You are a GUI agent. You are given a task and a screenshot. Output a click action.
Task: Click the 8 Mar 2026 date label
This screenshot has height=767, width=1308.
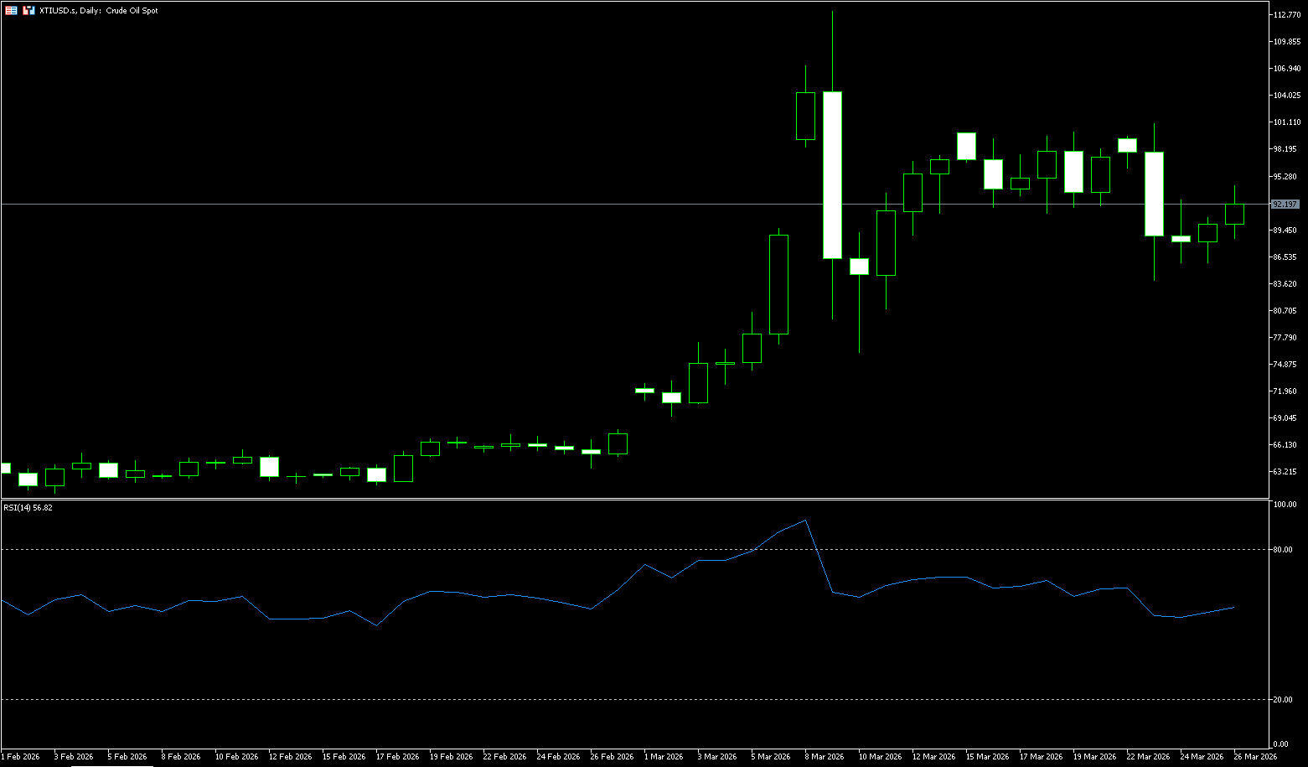point(824,756)
